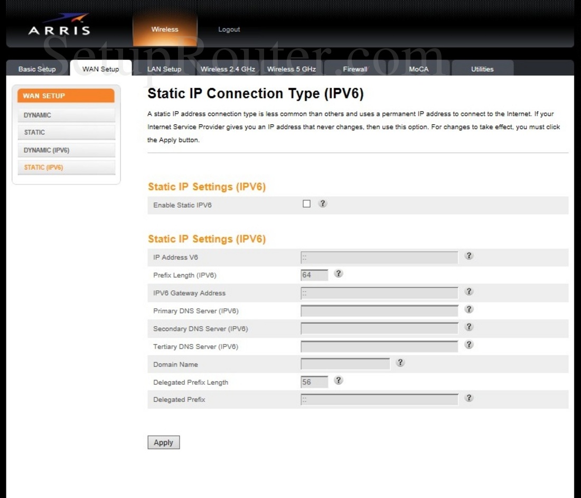Open the Utilities tab
Image resolution: width=581 pixels, height=498 pixels.
[482, 69]
